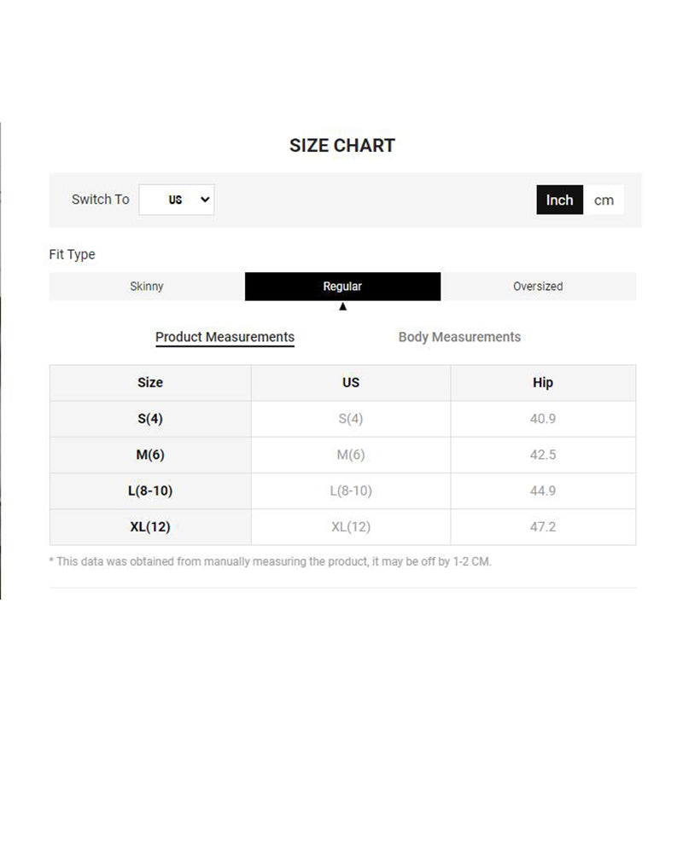Select the XL(12) size row label
This screenshot has width=683, height=853.
point(150,527)
